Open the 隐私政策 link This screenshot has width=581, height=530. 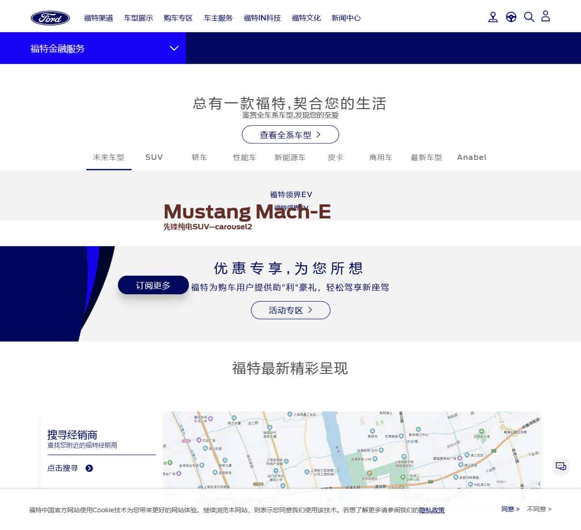click(432, 510)
